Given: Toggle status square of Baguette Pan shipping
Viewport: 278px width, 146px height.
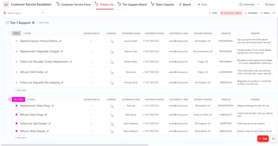Looking at the screenshot, I should click(16, 82).
